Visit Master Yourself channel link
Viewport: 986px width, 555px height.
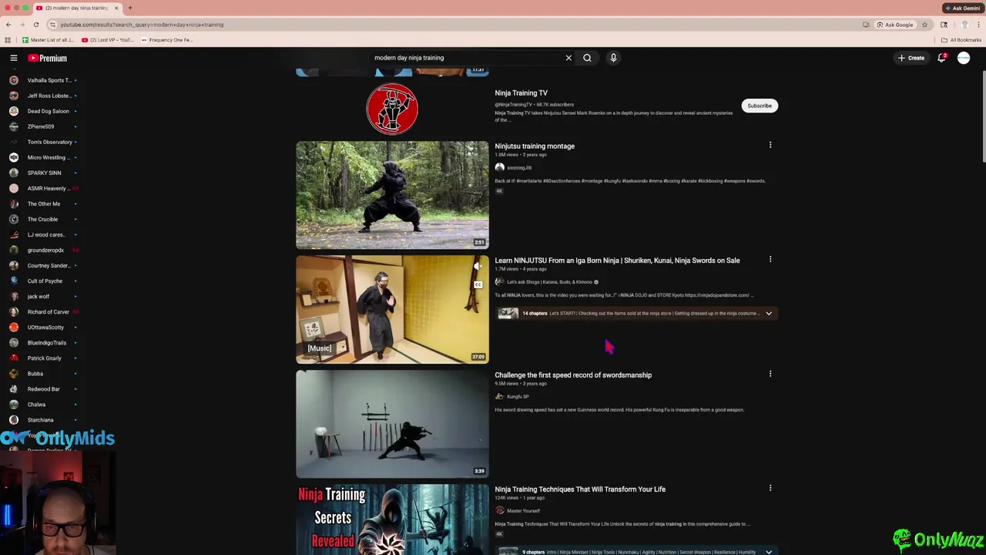coord(523,510)
